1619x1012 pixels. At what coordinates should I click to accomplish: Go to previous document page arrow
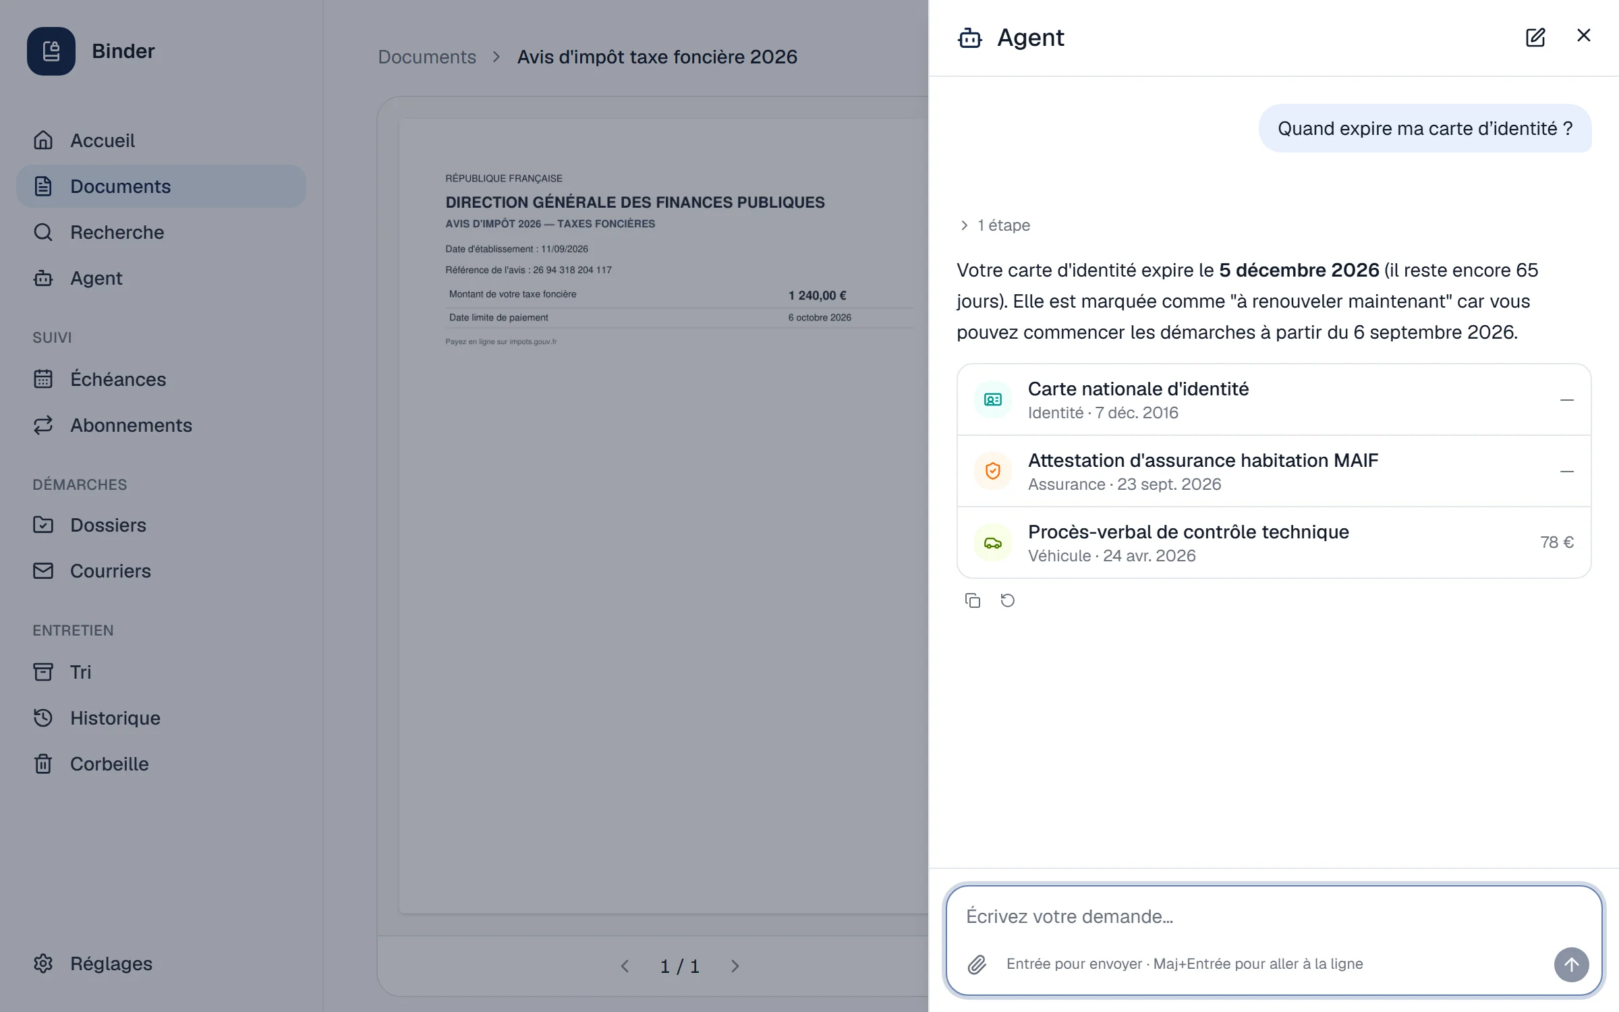(x=625, y=966)
